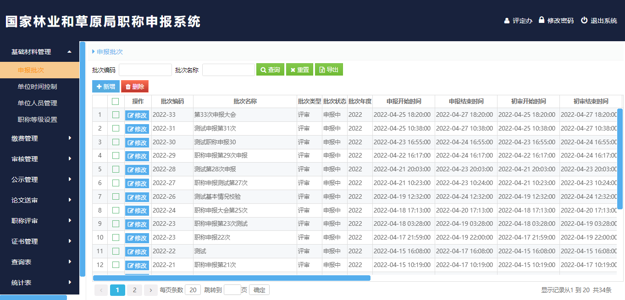Click 退出系统 power icon to log out
Viewport: 625px width, 300px height.
(x=599, y=21)
